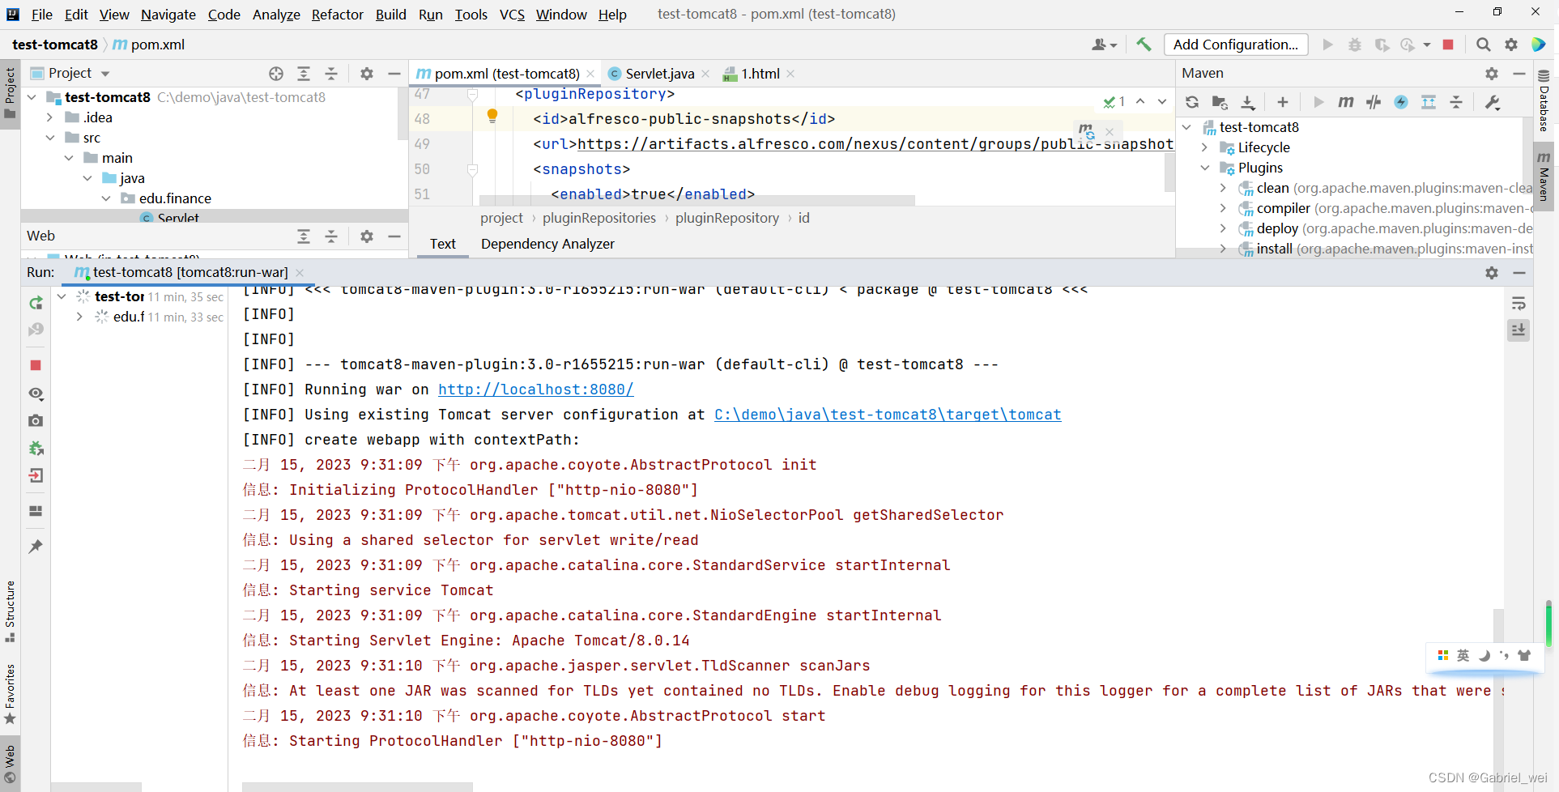This screenshot has height=792, width=1559.
Task: Click test-tomcat8 breadcrumb in navigation bar
Action: pyautogui.click(x=55, y=45)
